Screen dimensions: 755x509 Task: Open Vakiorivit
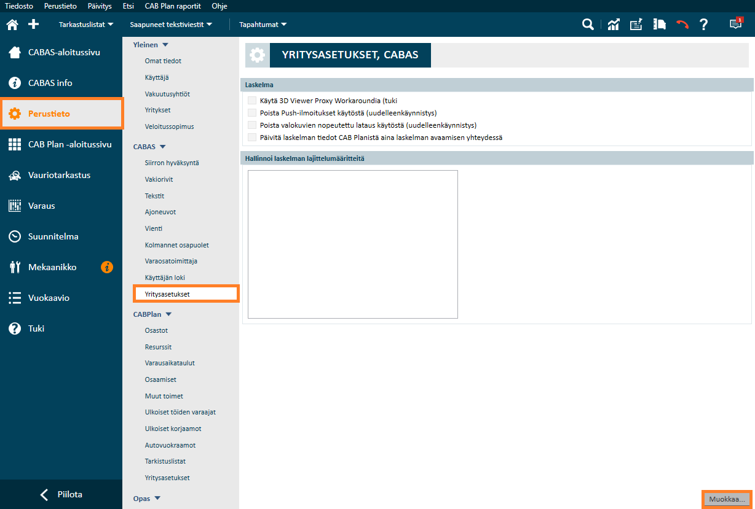159,179
